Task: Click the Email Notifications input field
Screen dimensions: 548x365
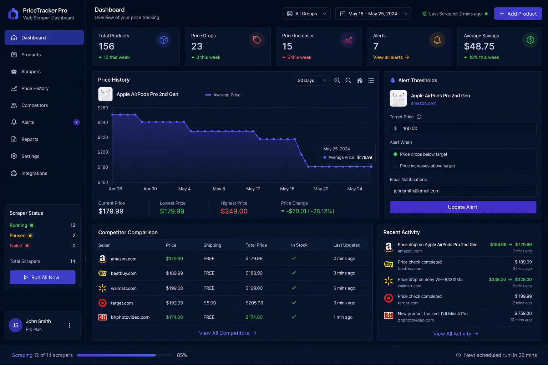Action: [x=463, y=191]
